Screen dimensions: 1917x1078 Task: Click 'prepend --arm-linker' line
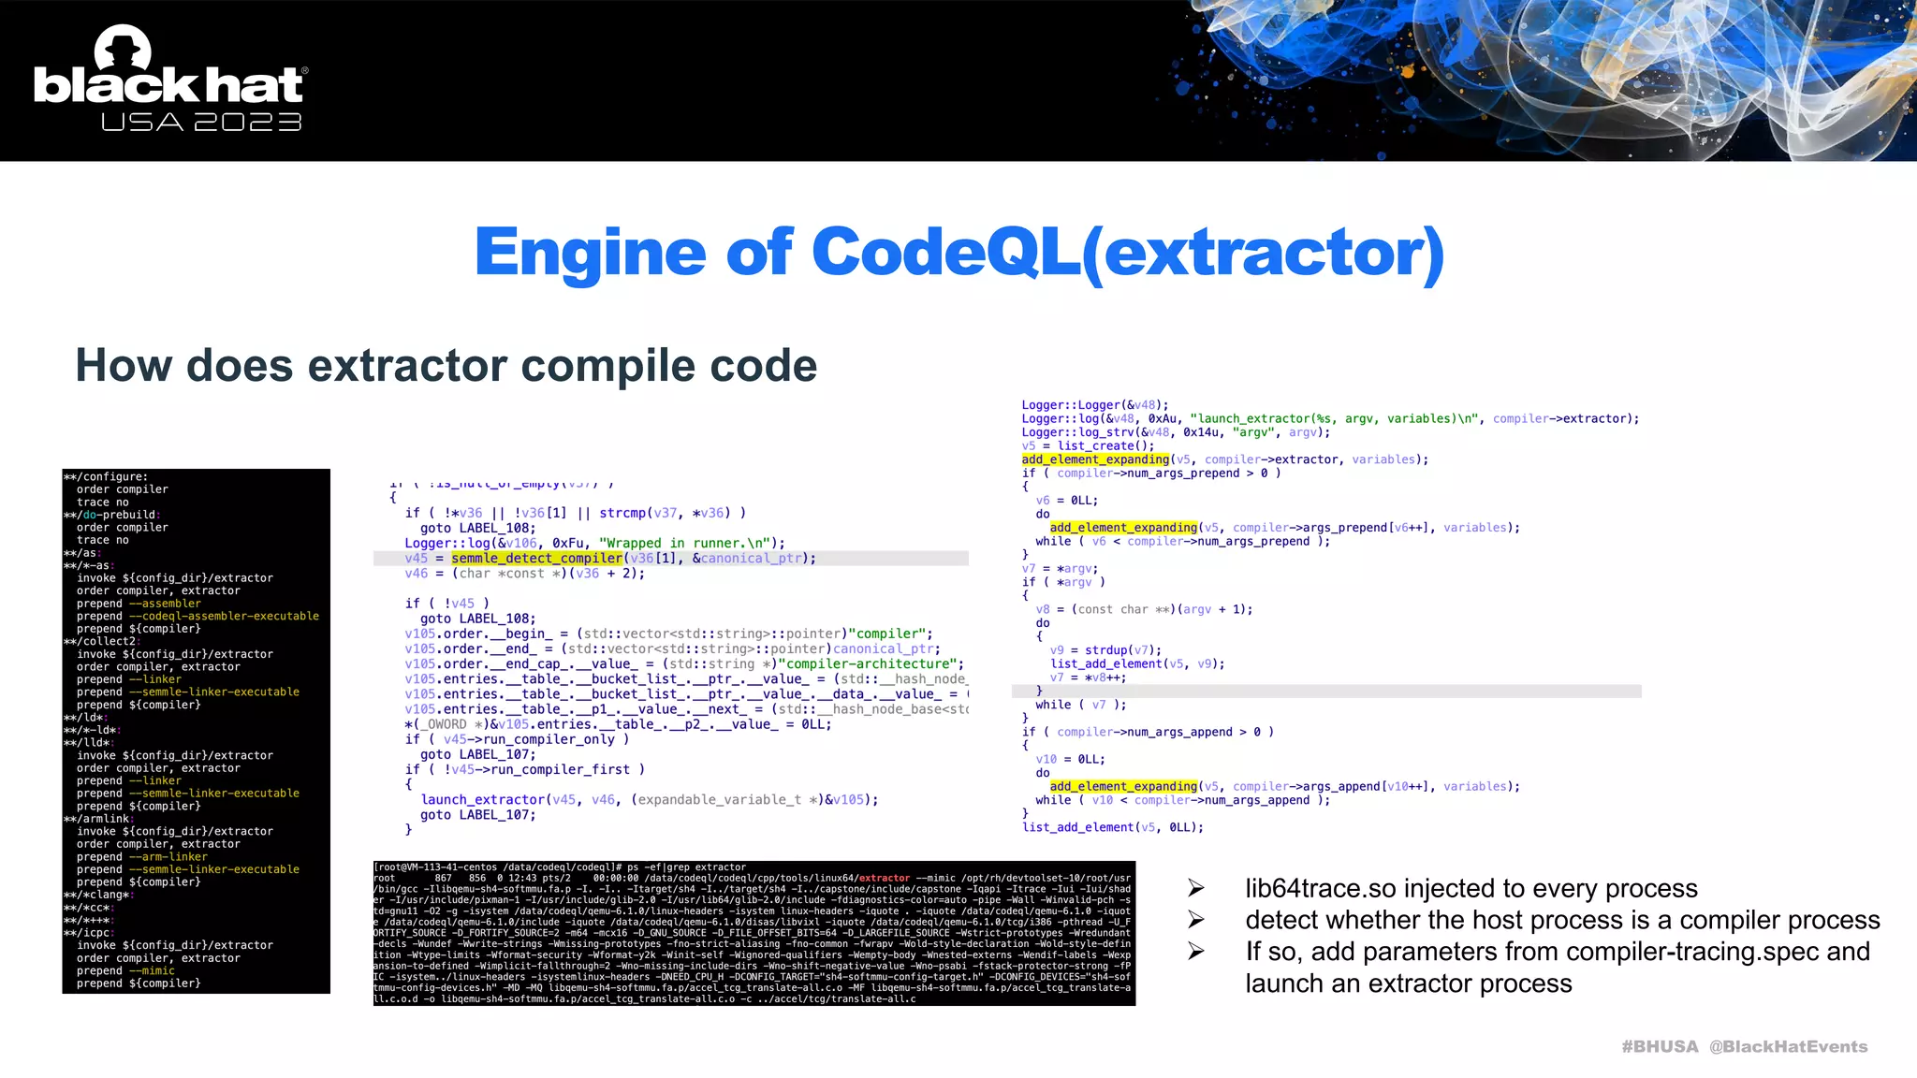142,856
